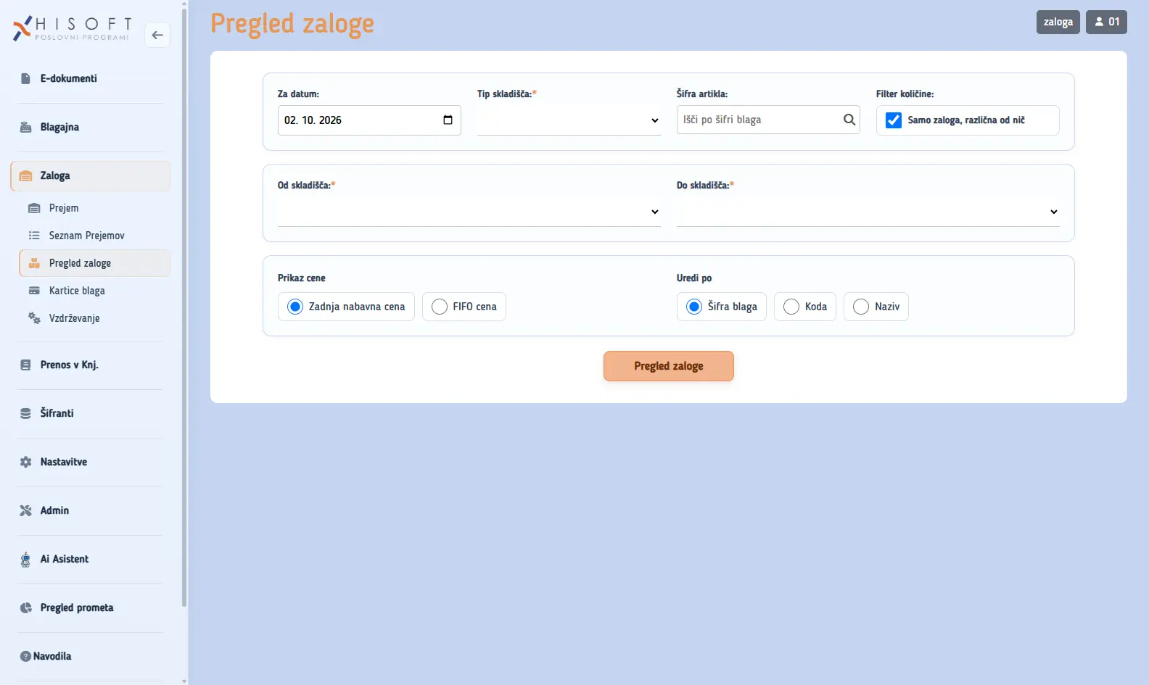This screenshot has width=1149, height=685.
Task: Click the Pregled zaloge boxes icon
Action: (x=34, y=263)
